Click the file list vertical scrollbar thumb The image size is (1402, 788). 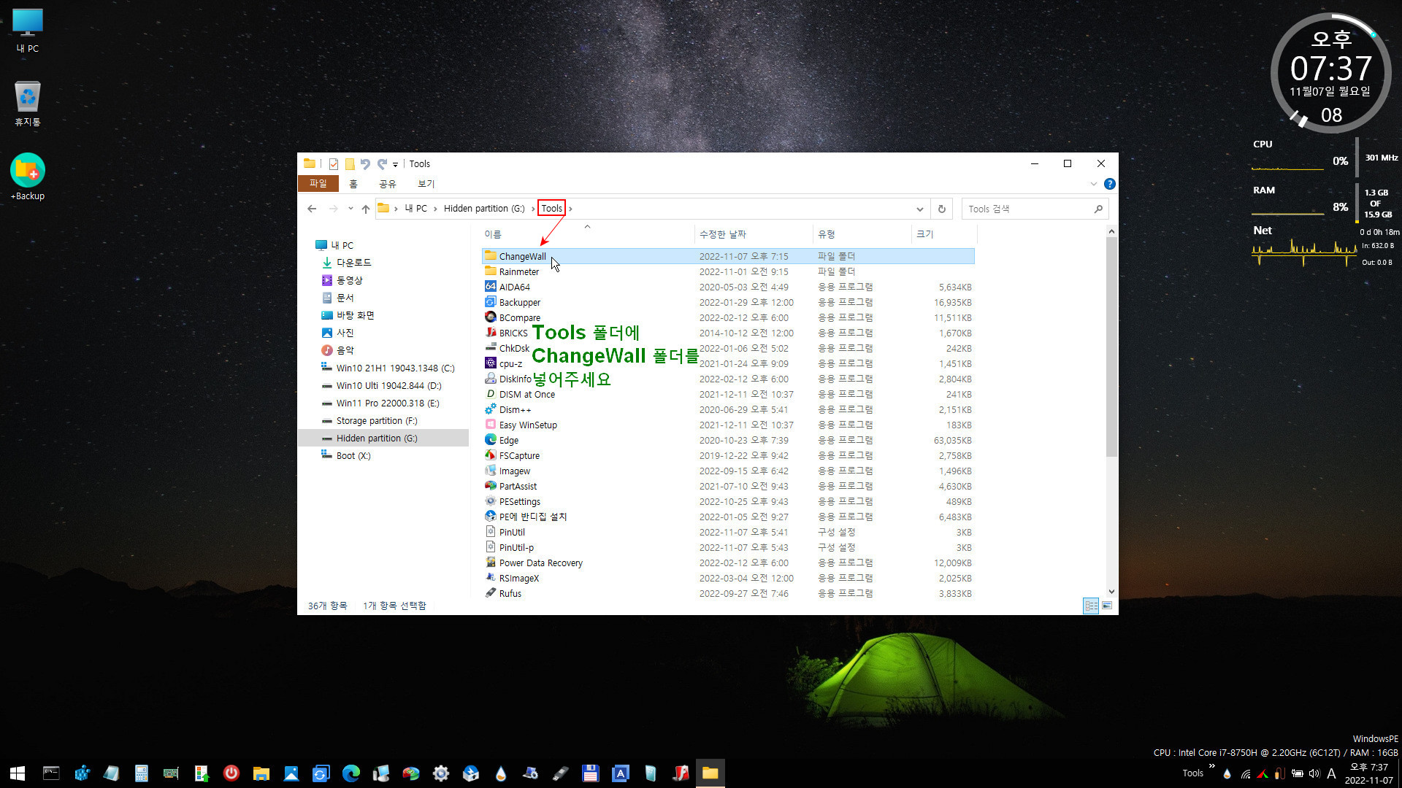(1111, 347)
